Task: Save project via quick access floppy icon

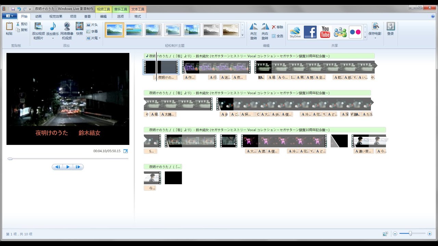Action: coord(13,9)
